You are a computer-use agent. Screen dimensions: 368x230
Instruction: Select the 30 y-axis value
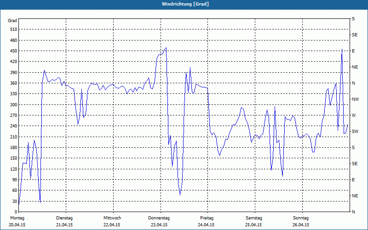pos(15,201)
